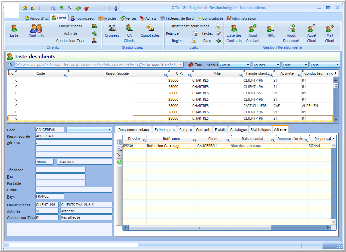Click the E-mail input field
The width and height of the screenshot is (346, 252).
tap(74, 190)
